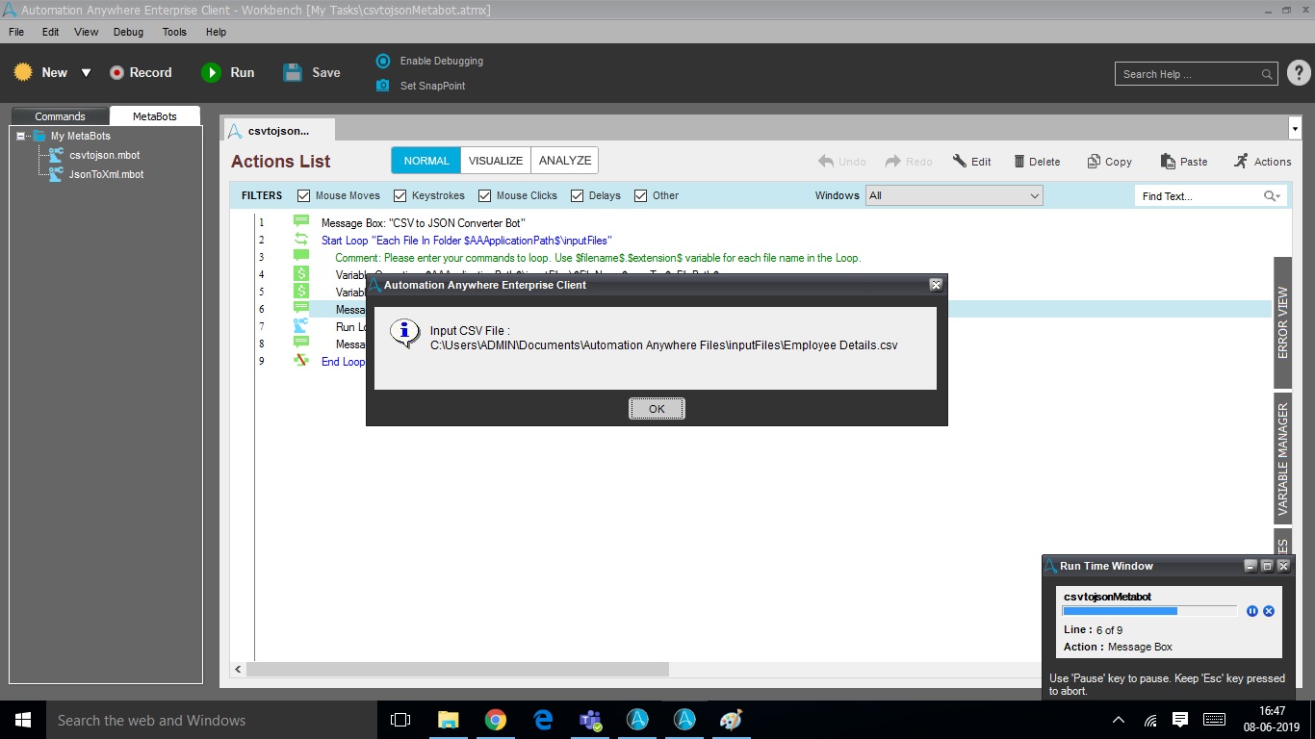Open the help question mark icon
1315x739 pixels.
pyautogui.click(x=1298, y=73)
